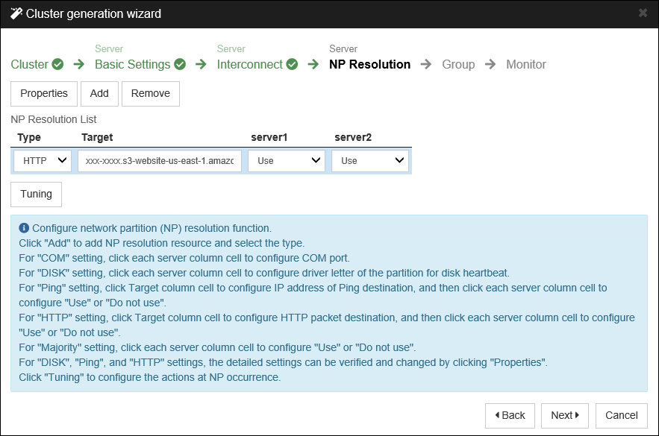This screenshot has height=436, width=659.
Task: Click the arrow between Group and Monitor
Action: (x=490, y=64)
